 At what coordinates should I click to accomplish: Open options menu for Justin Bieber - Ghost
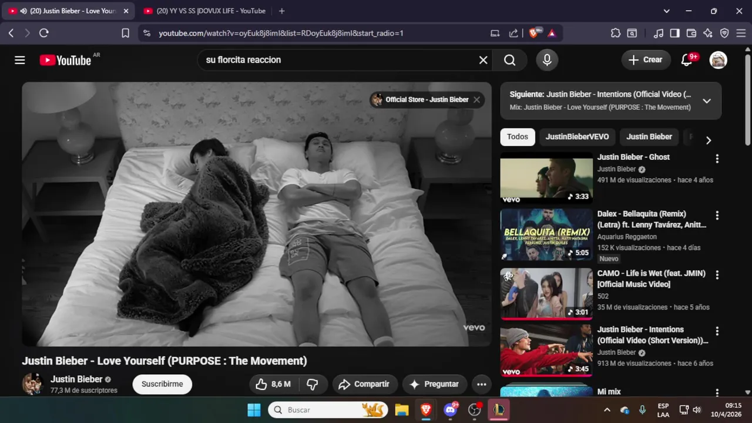click(717, 159)
